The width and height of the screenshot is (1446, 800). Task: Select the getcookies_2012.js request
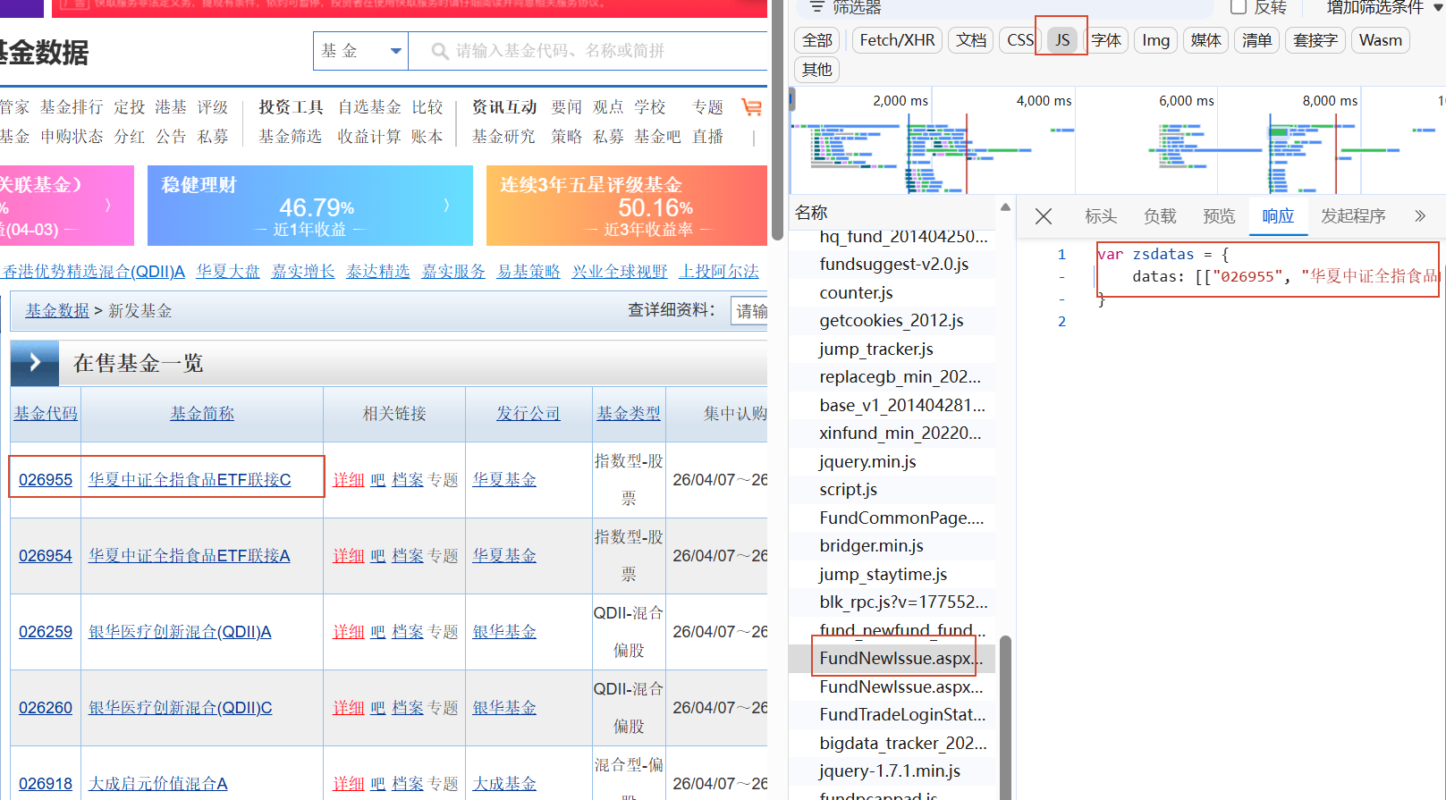[892, 320]
